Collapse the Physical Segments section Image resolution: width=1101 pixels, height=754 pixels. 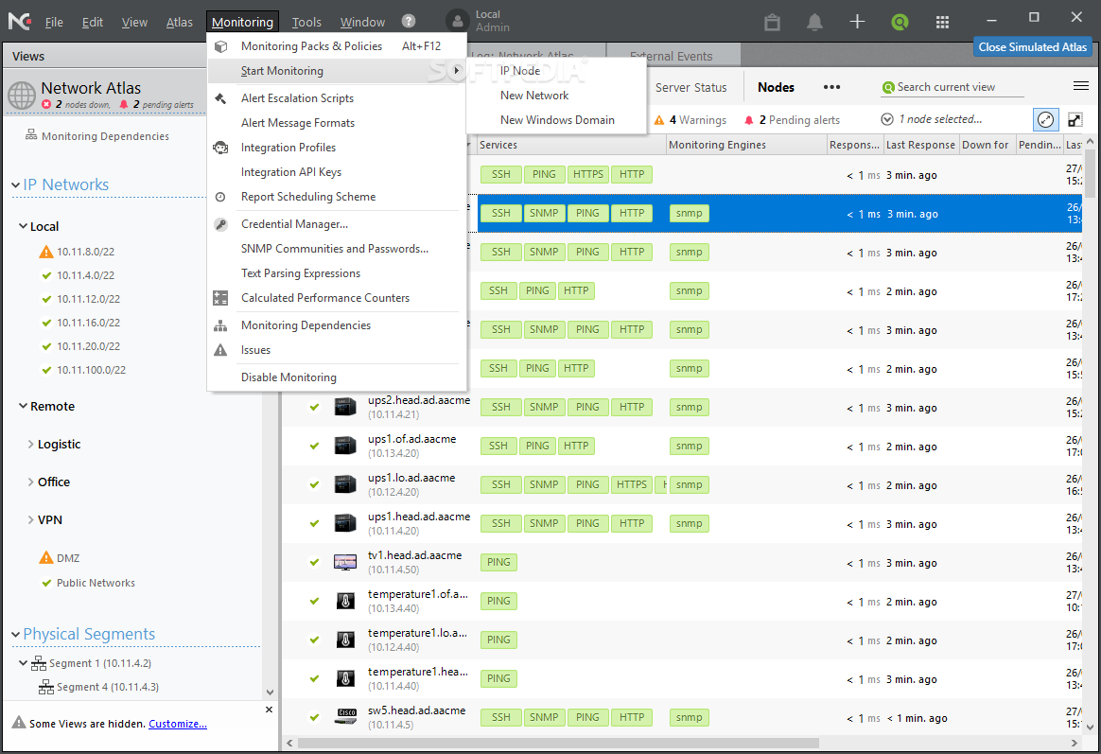15,635
